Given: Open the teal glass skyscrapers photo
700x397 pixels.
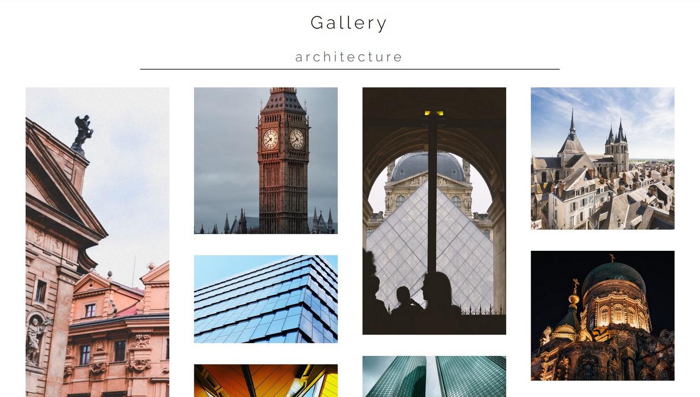Looking at the screenshot, I should click(x=434, y=376).
